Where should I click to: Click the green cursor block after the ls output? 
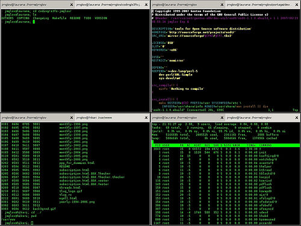coord(34,22)
